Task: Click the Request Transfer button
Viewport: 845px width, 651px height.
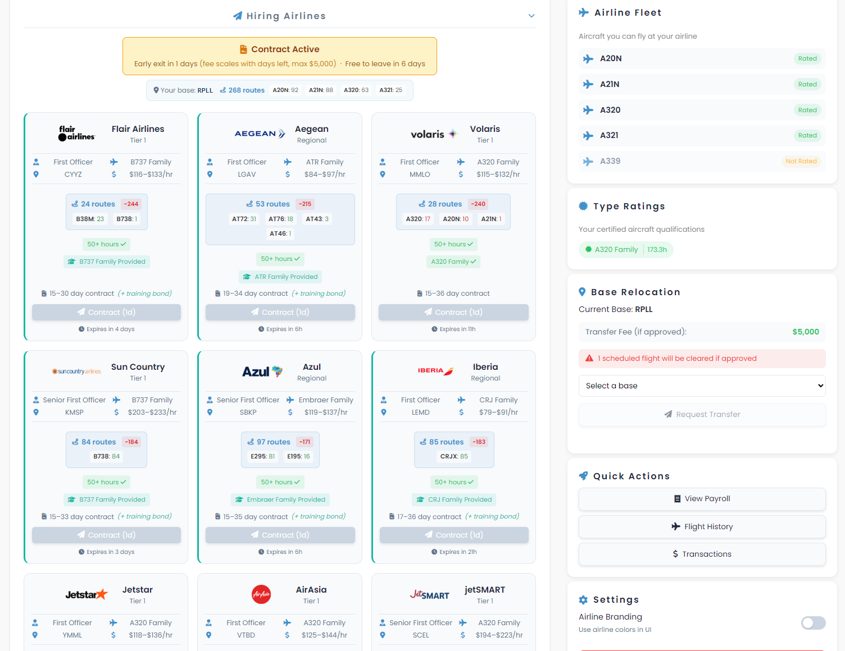Action: point(702,415)
